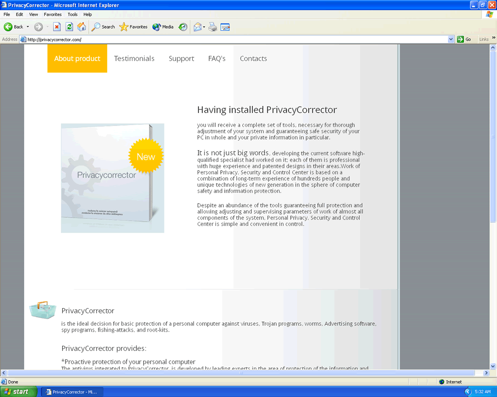Screen dimensions: 497x397
Task: Expand the Mail button dropdown arrow
Action: point(204,27)
